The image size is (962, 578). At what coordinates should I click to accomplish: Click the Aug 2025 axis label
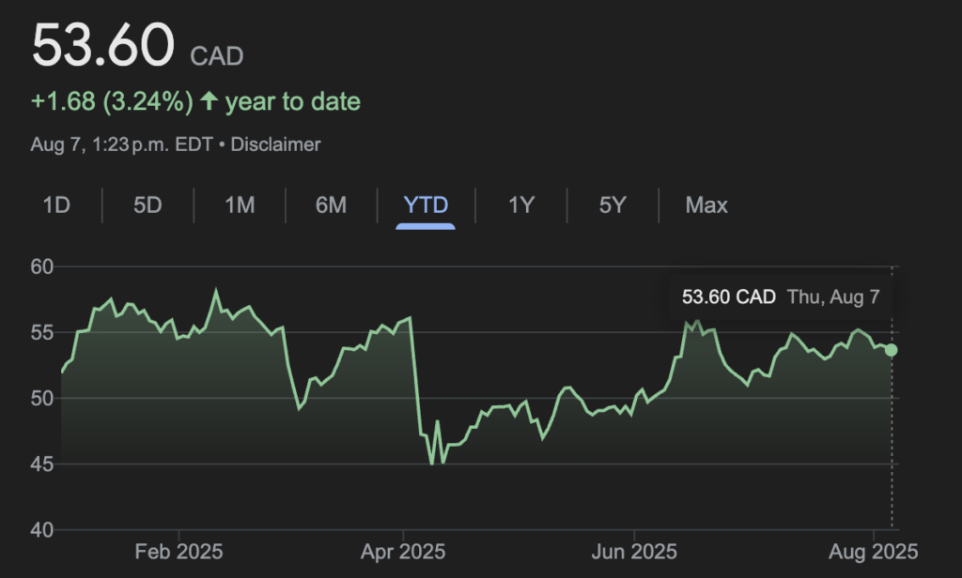click(x=874, y=551)
